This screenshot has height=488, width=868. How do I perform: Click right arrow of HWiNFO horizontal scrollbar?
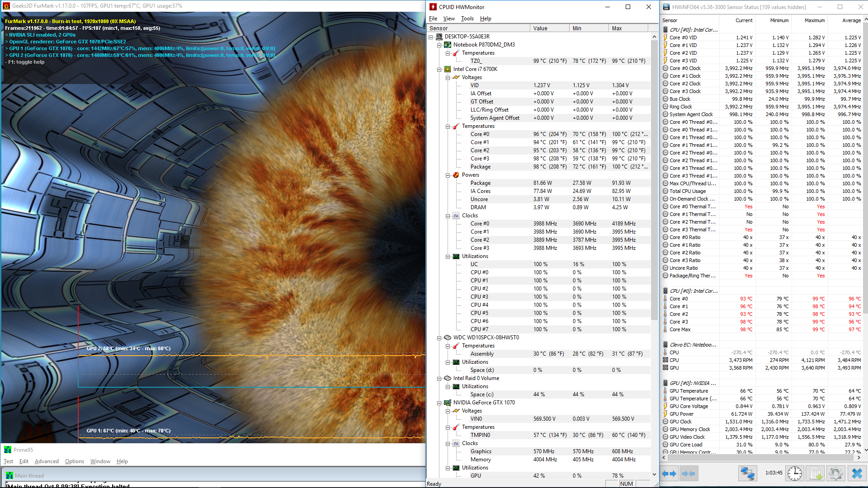coord(859,457)
